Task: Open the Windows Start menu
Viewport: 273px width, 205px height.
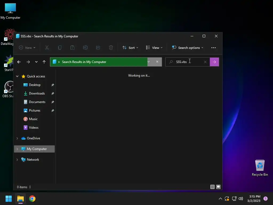Action: (x=9, y=199)
